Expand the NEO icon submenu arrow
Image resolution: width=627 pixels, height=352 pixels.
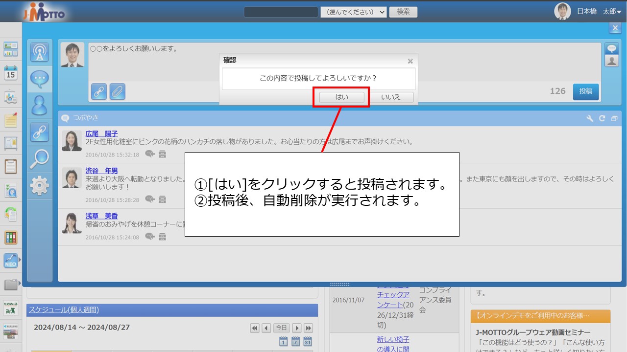20,260
